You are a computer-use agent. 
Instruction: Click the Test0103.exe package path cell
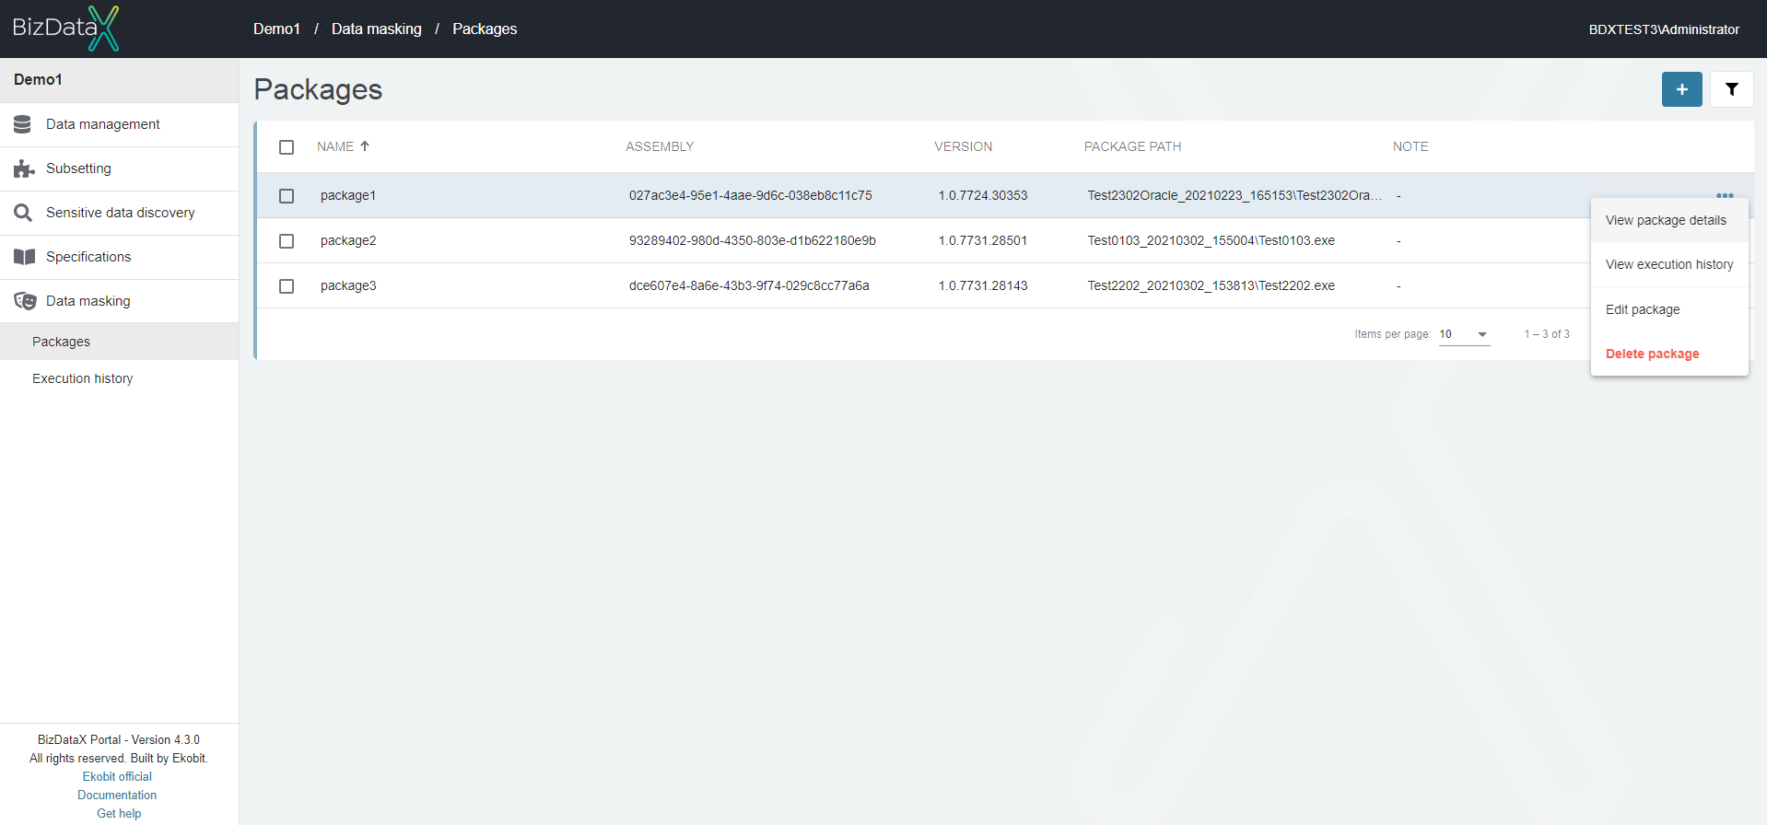pyautogui.click(x=1211, y=240)
